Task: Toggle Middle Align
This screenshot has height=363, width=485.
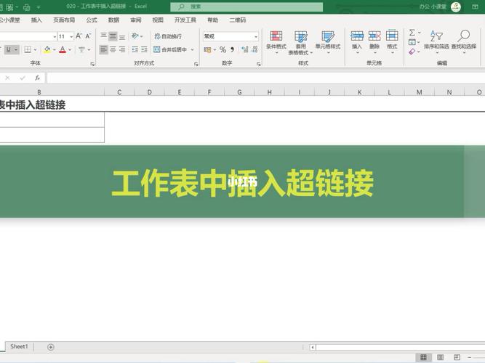Action: (113, 36)
